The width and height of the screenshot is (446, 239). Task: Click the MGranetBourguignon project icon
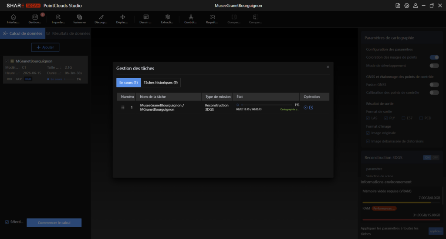12,61
